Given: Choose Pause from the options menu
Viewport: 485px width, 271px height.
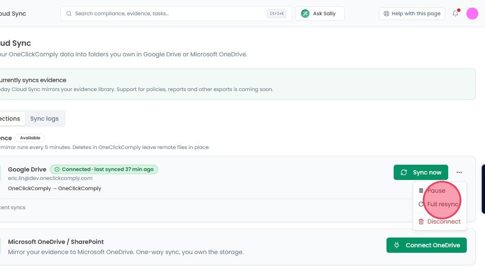Looking at the screenshot, I should click(439, 191).
